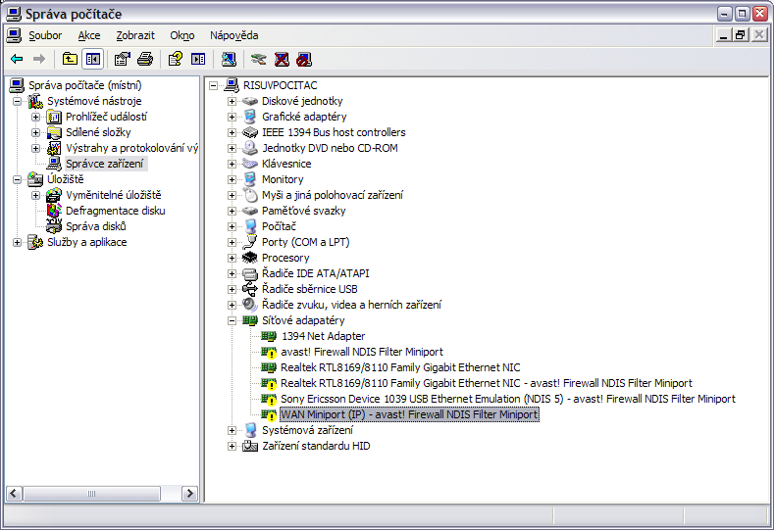
Task: Click left pane horizontal scrollbar right arrow
Action: [x=190, y=494]
